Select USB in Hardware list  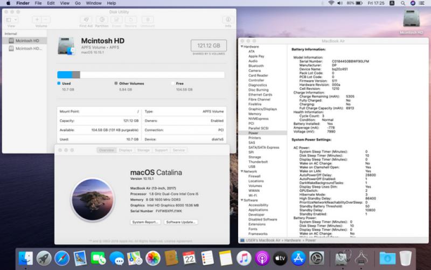pos(252,167)
